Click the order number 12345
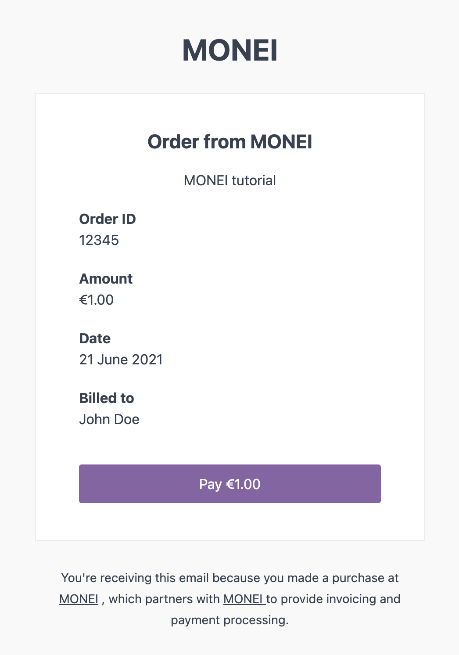The width and height of the screenshot is (459, 655). (99, 240)
